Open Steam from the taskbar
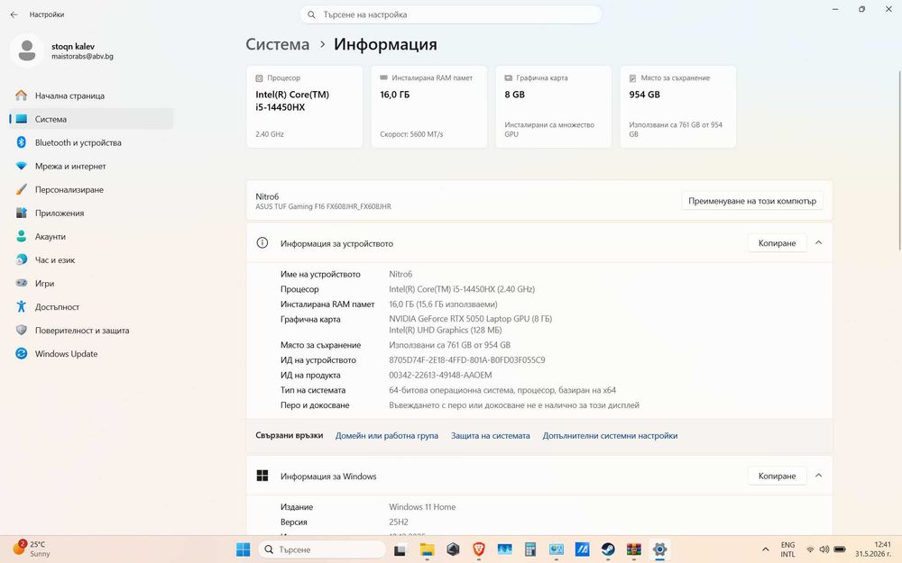The height and width of the screenshot is (563, 902). pyautogui.click(x=608, y=549)
